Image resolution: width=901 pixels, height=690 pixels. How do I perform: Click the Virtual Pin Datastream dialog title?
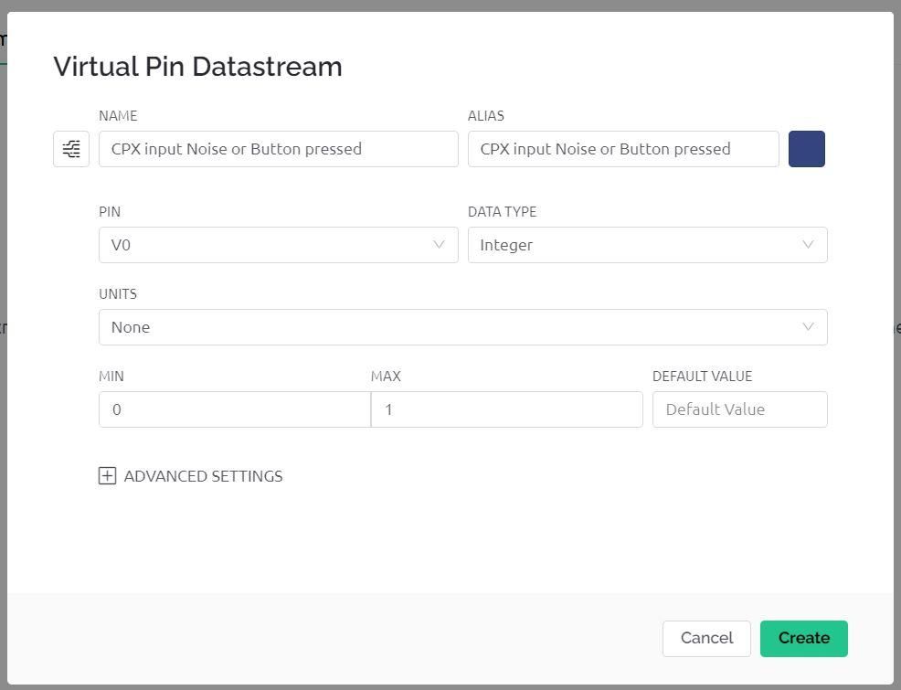(197, 67)
